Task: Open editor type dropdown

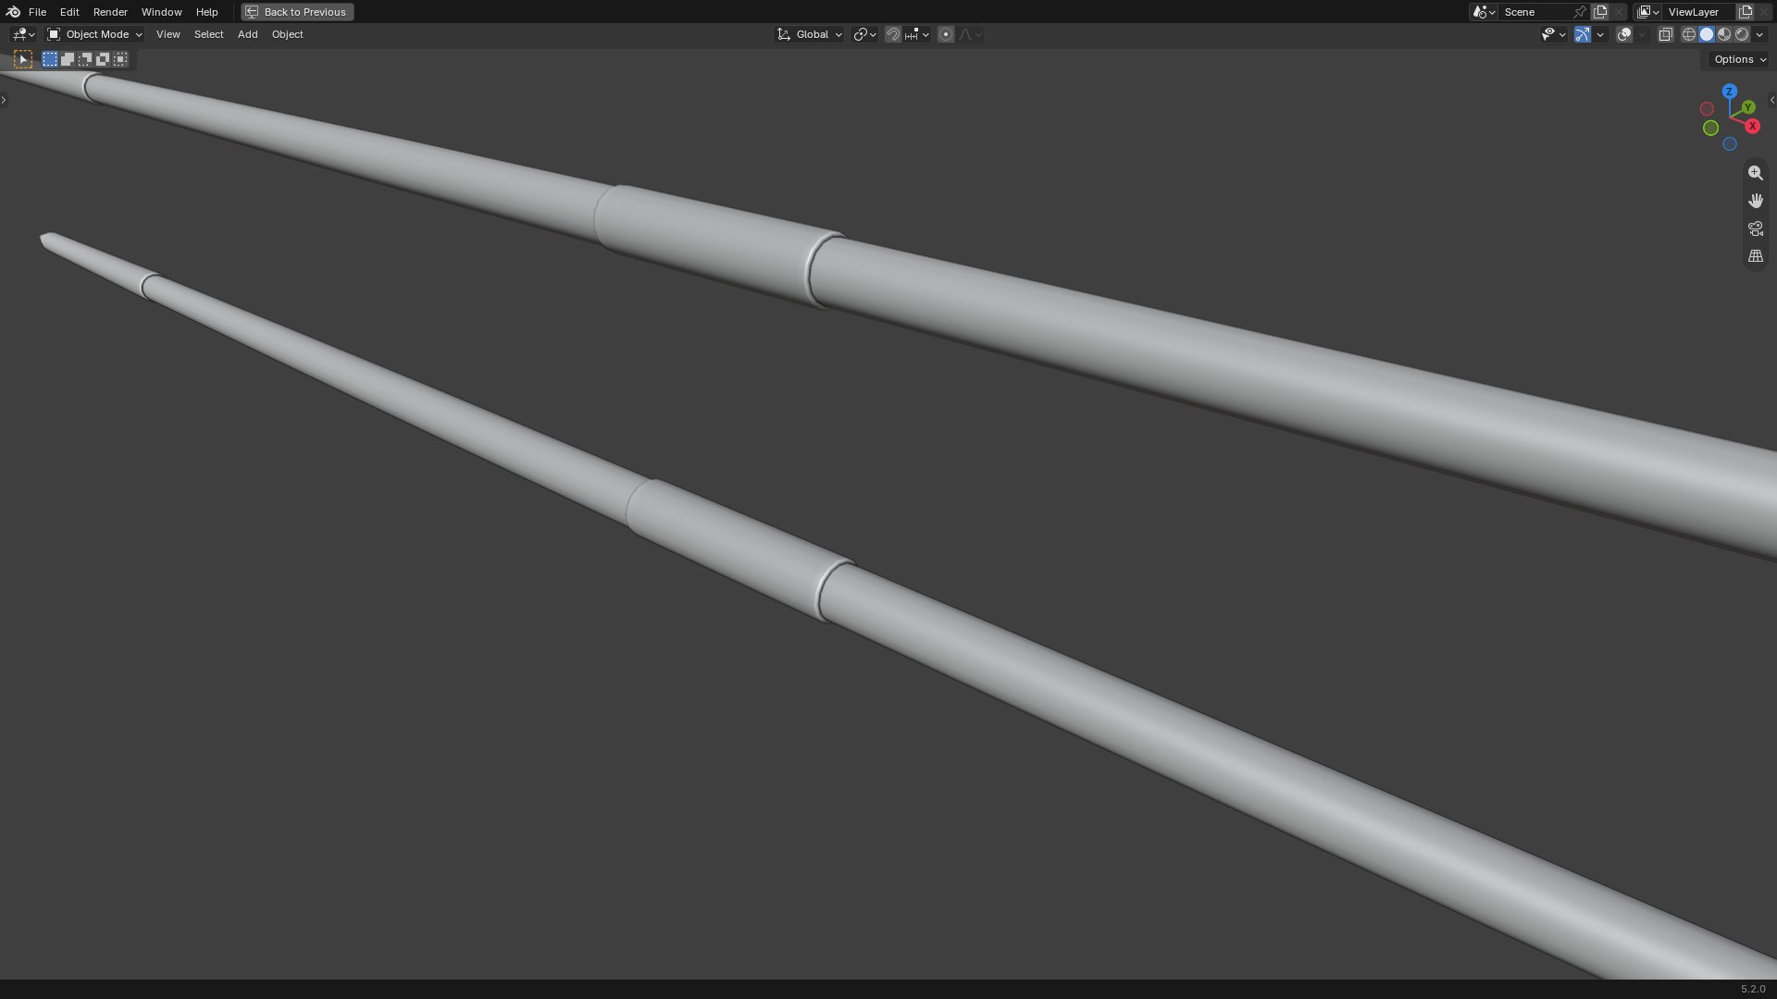Action: click(x=23, y=34)
